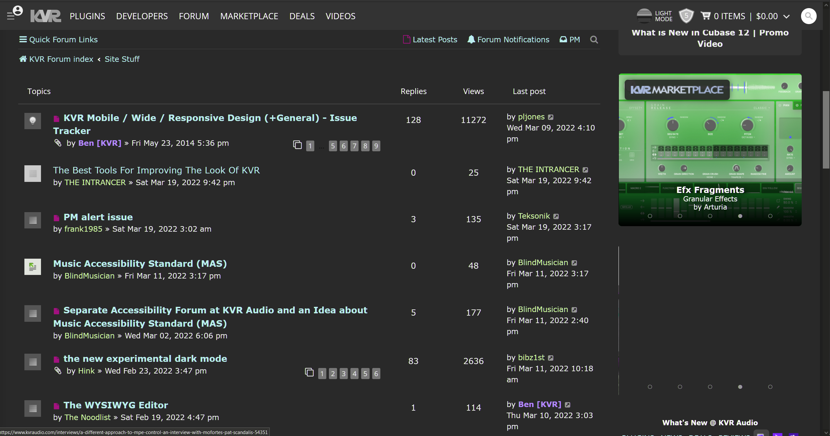
Task: Open Separate Accessibility Forum at KVR topic
Action: 210,317
